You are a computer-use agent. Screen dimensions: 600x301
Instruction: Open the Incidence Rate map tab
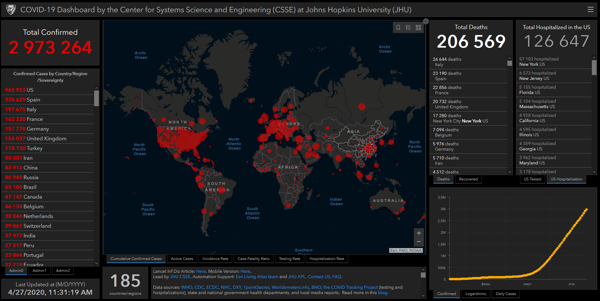[215, 259]
